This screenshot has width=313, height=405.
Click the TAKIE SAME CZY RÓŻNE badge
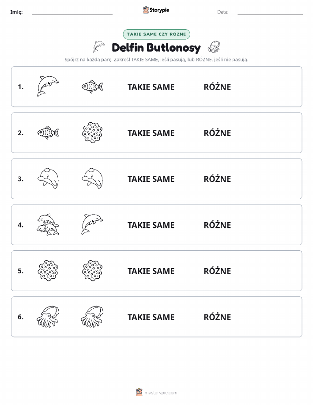coord(156,34)
